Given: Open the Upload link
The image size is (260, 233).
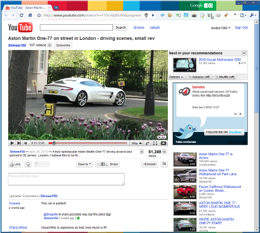Looking at the screenshot, I should (155, 28).
